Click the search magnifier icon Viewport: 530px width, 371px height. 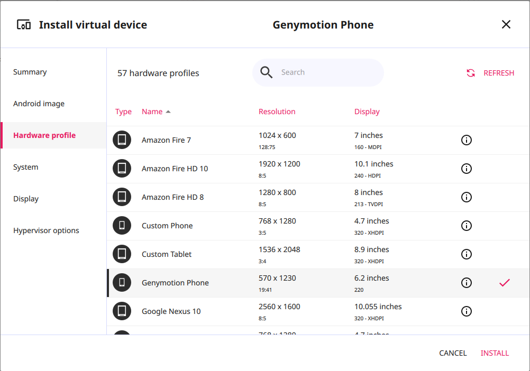(x=266, y=72)
